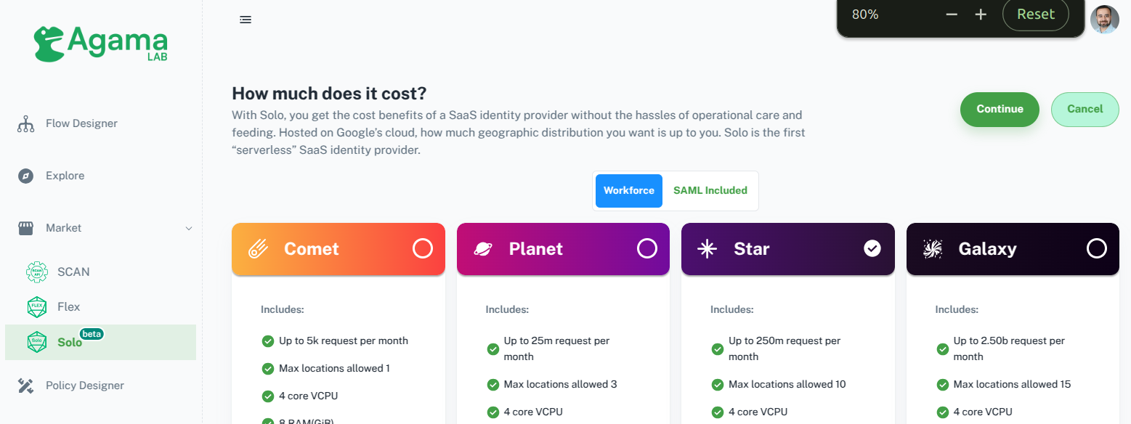Collapse the Market menu chevron
Screen dimensions: 1131x424
pyautogui.click(x=189, y=228)
